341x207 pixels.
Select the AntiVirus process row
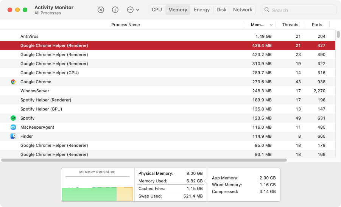point(167,36)
